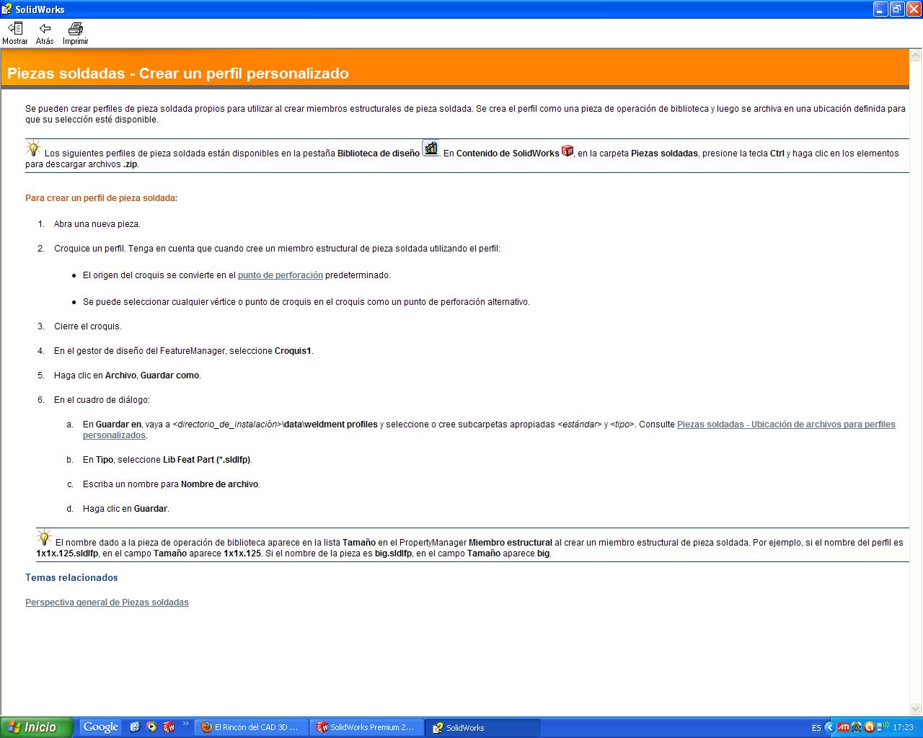Click bold text 'Lib Feat Part (*.sldlfp)'
The width and height of the screenshot is (923, 738).
(207, 460)
